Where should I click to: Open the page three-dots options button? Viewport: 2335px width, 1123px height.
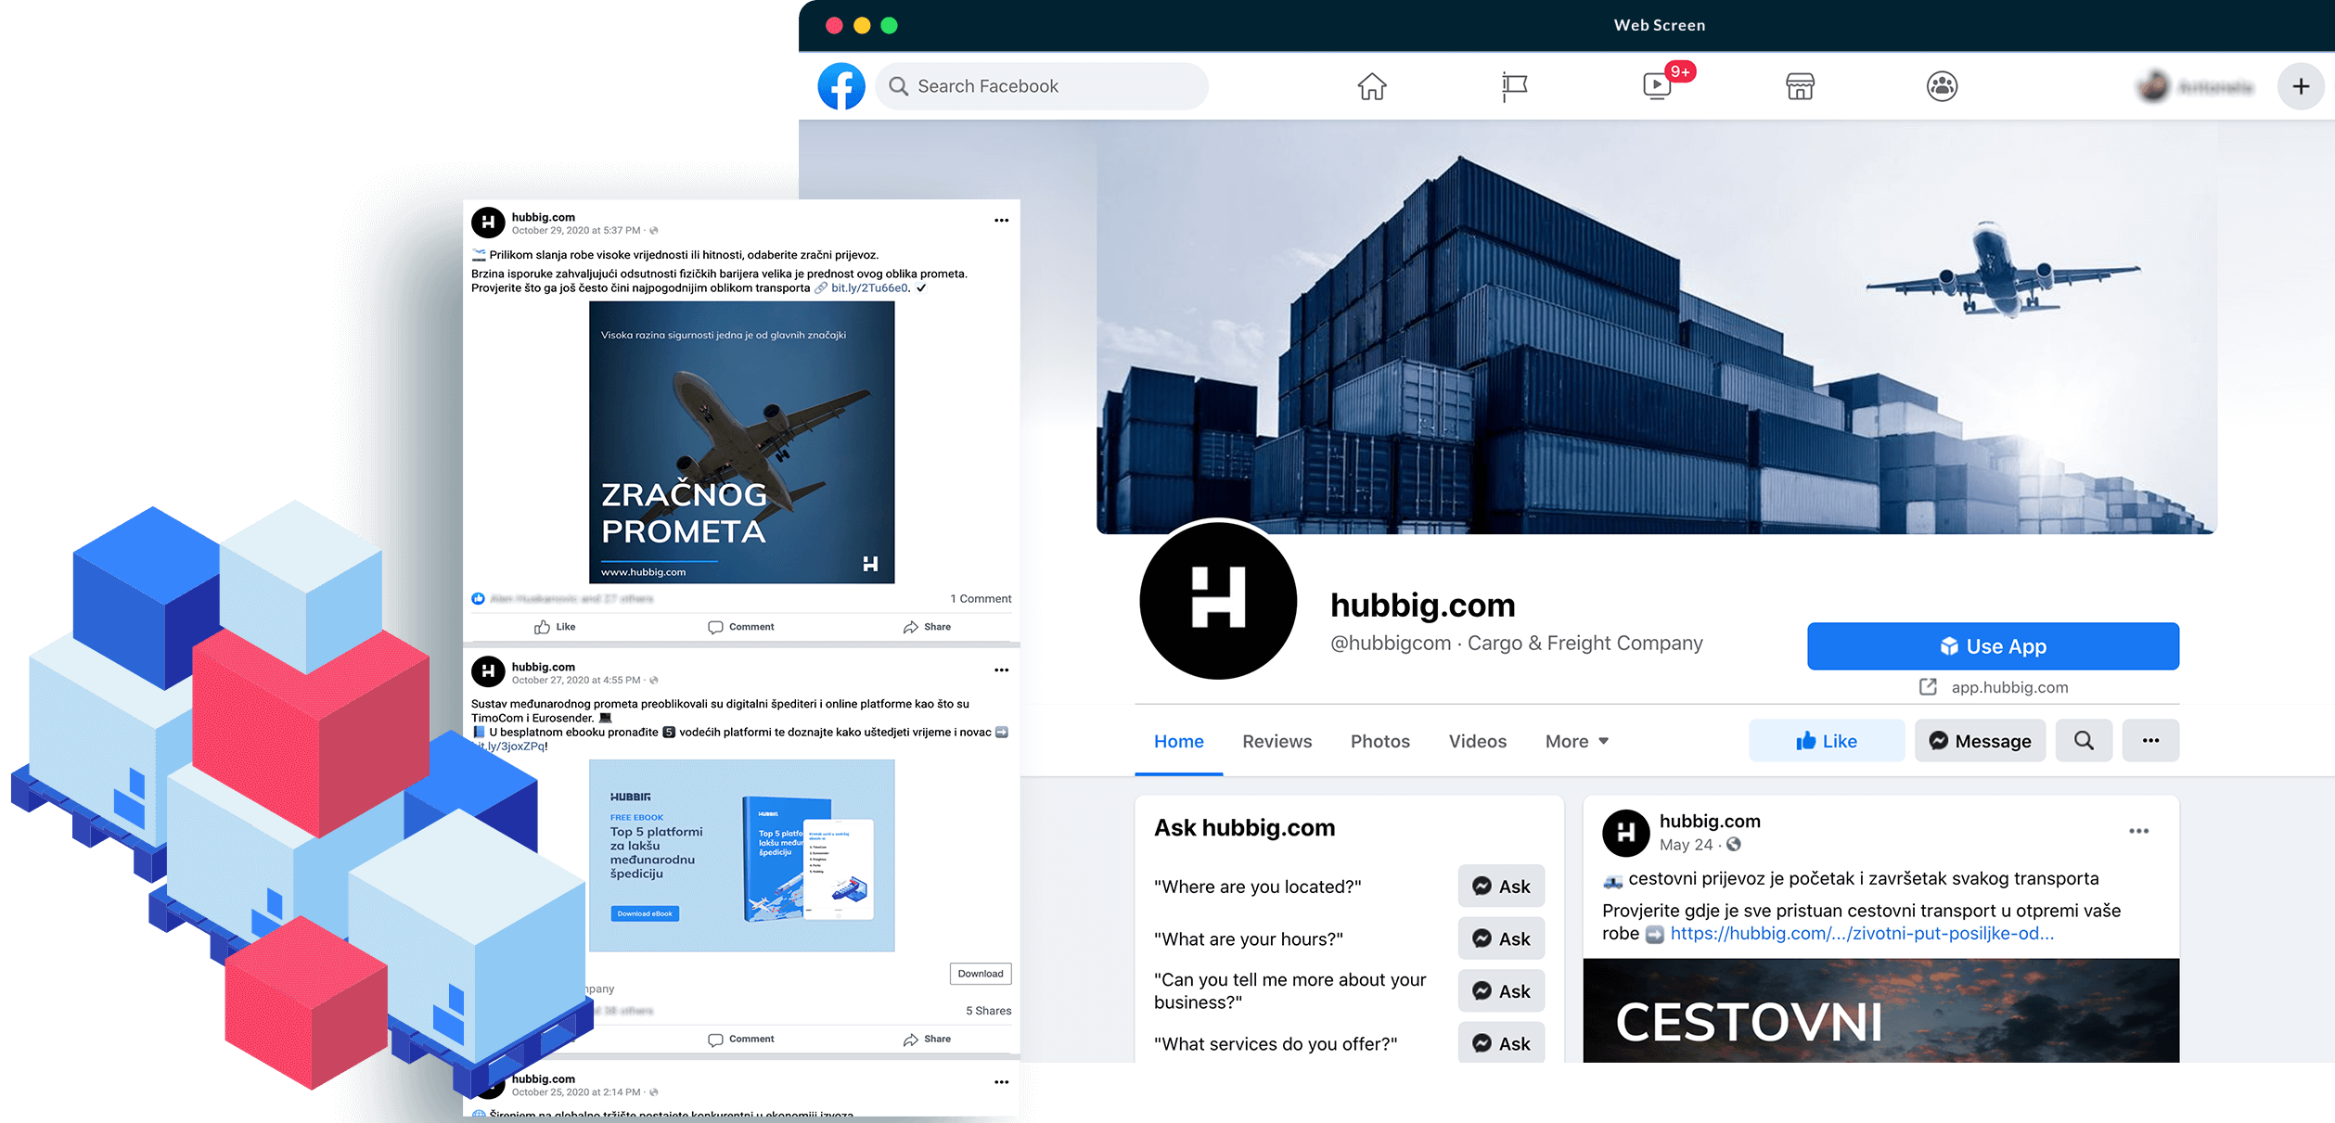click(x=2150, y=741)
